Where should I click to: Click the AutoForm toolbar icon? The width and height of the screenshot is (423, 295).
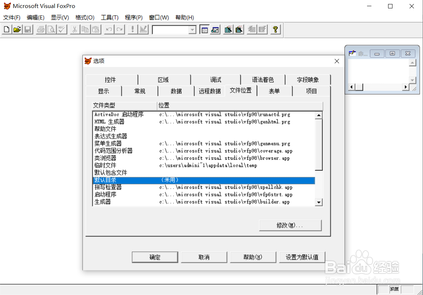(252, 29)
